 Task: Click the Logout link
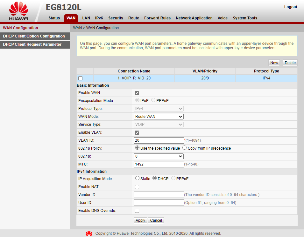point(290,7)
